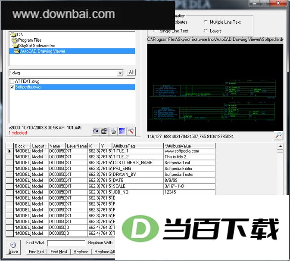Click the *AttributeValue column header

pos(190,146)
